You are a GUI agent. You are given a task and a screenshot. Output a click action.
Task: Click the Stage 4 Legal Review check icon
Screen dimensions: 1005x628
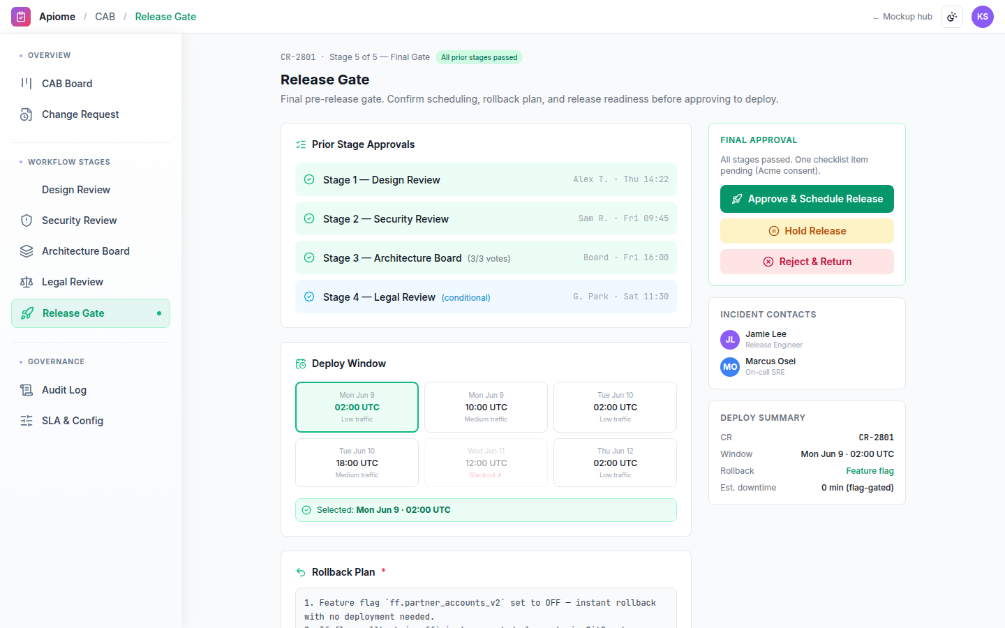(309, 297)
